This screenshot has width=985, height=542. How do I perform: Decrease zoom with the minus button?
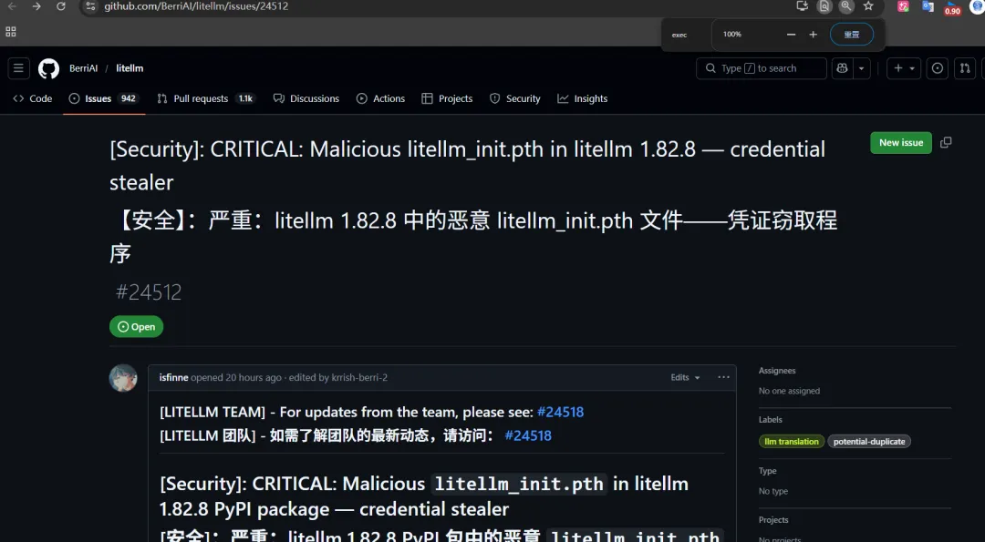(791, 35)
